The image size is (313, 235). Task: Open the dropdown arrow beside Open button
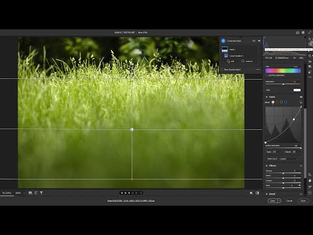click(279, 200)
